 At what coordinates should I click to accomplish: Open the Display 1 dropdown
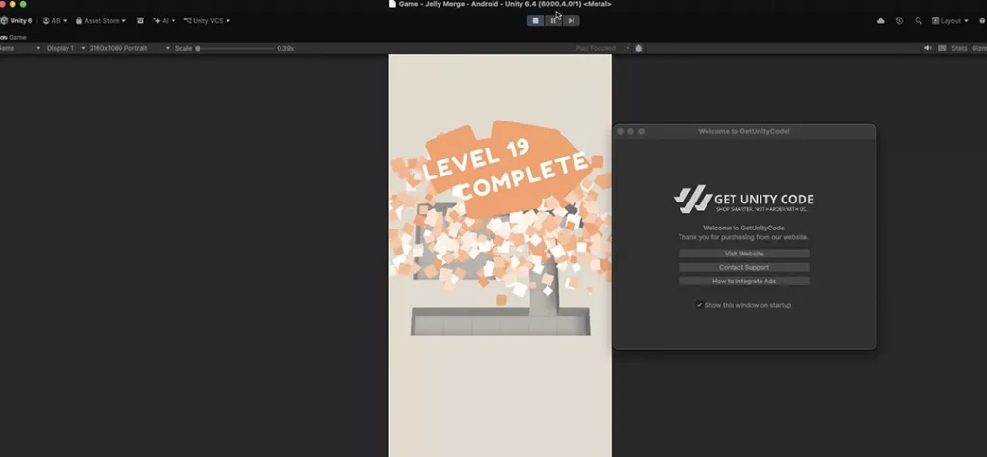[66, 48]
